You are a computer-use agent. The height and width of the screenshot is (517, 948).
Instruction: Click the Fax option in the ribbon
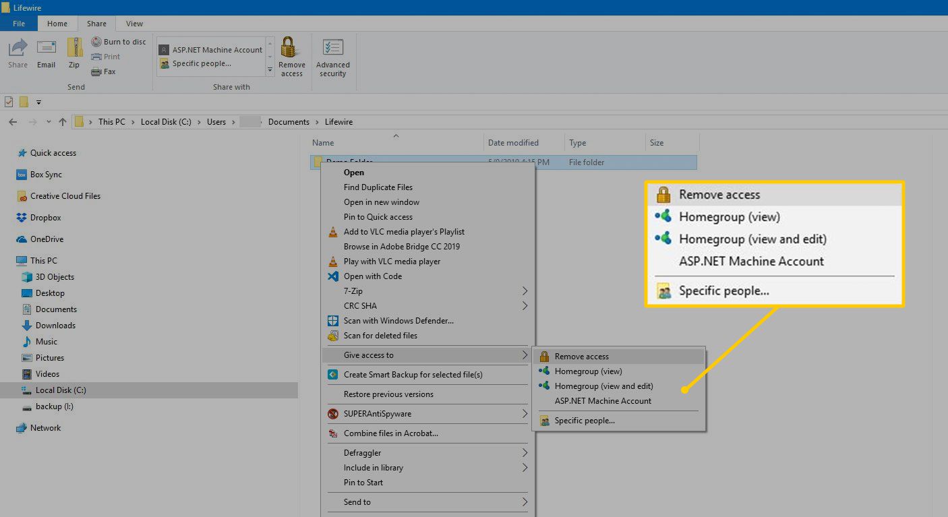104,71
